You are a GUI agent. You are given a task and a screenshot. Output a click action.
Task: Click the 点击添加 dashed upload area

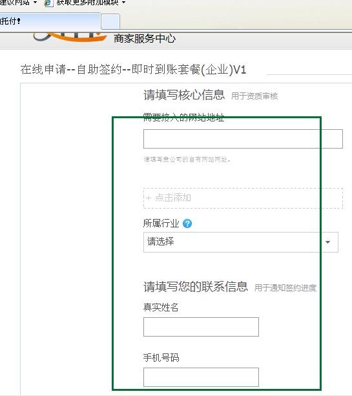[243, 198]
